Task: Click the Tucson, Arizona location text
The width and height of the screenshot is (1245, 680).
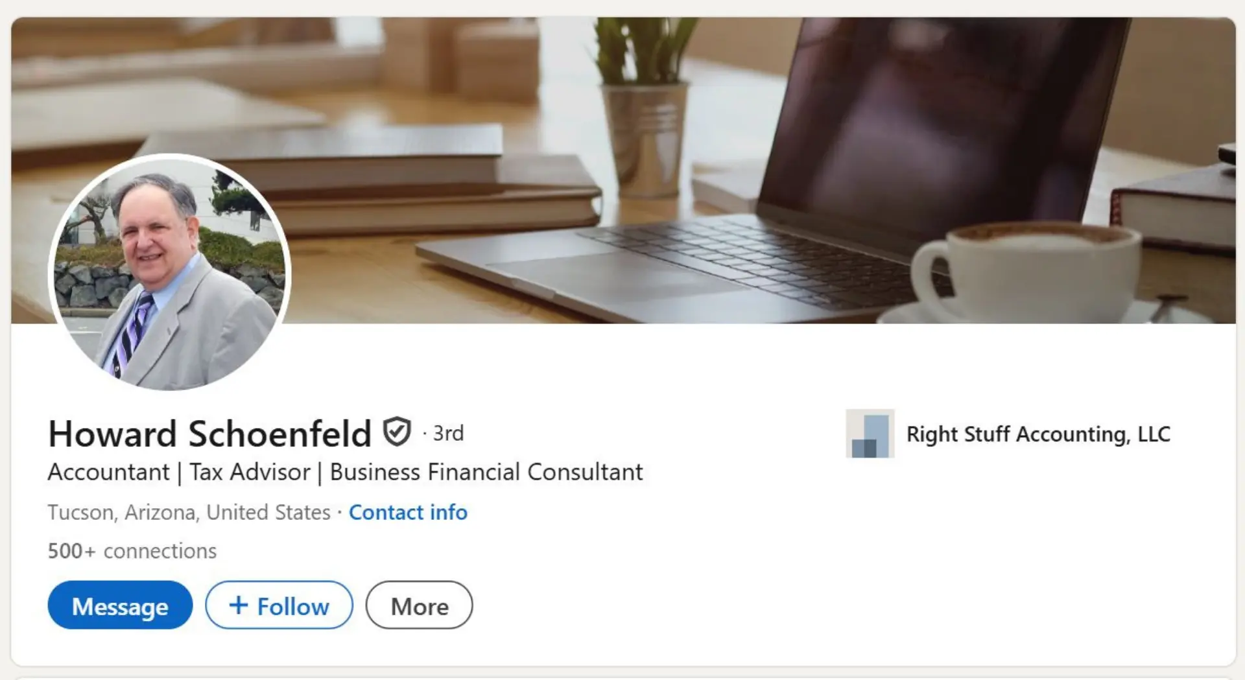Action: 189,512
